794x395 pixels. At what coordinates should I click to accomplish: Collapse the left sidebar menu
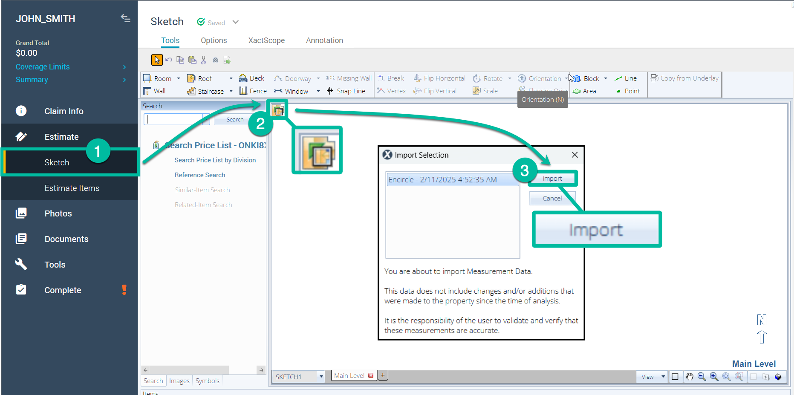125,18
